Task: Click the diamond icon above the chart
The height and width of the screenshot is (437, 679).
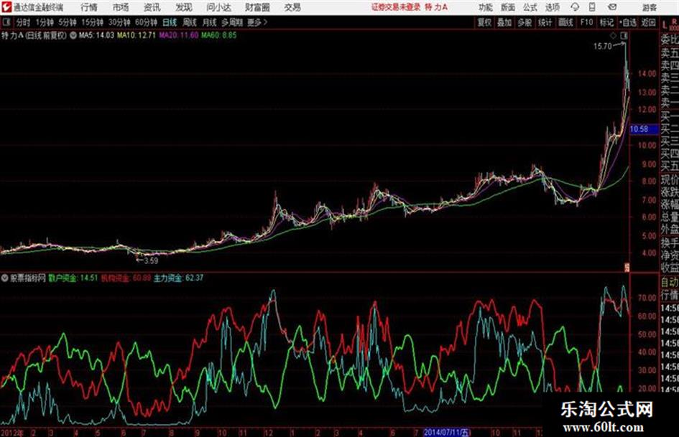Action: pos(613,35)
